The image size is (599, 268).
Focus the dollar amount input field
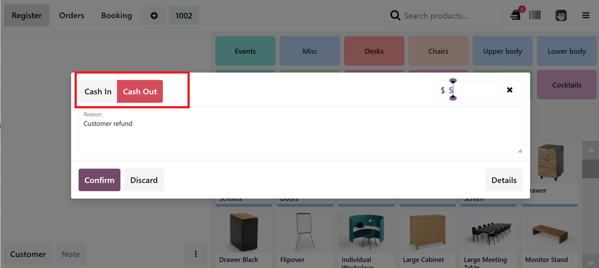click(x=473, y=90)
